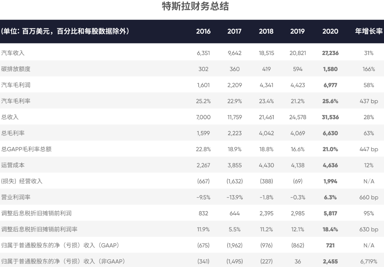This screenshot has width=384, height=267.
Task: Select the 2016 column header
Action: click(x=203, y=32)
